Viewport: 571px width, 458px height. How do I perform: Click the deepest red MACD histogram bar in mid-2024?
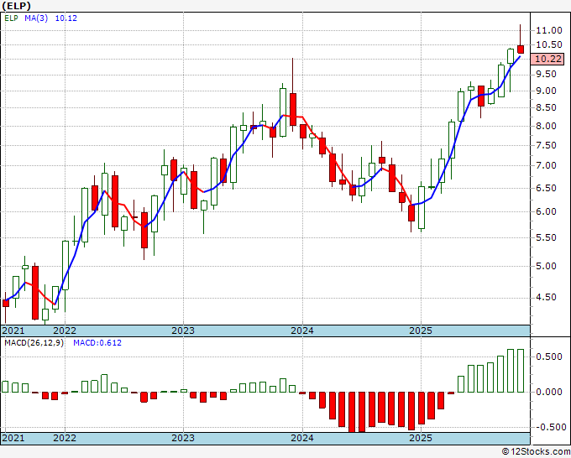tap(352, 412)
